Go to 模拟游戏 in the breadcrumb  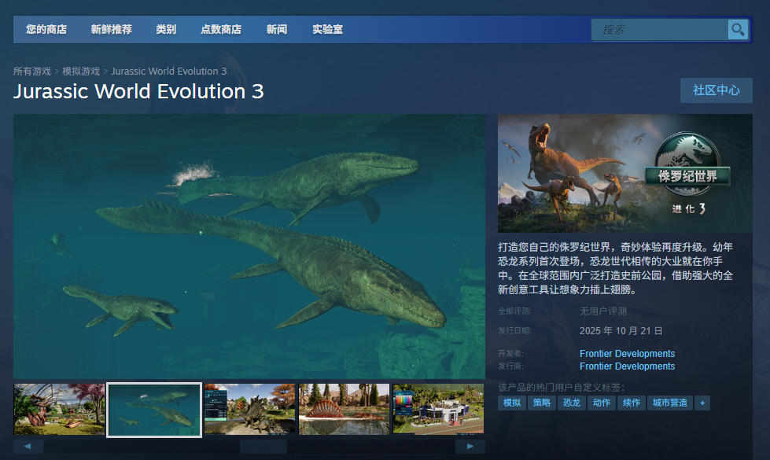tap(81, 72)
